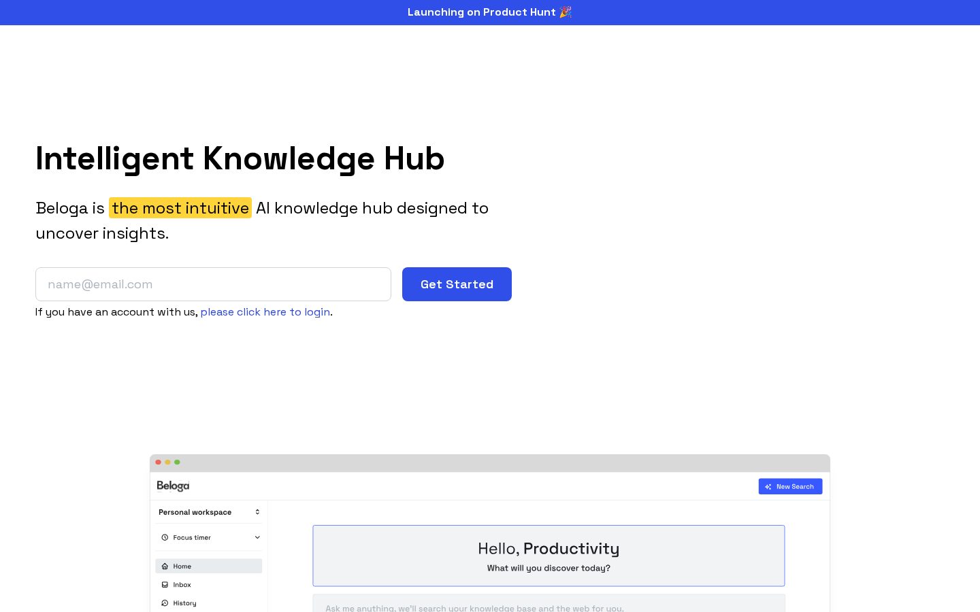Click 'What will you discover today?' text
This screenshot has height=612, width=980.
[x=549, y=568]
